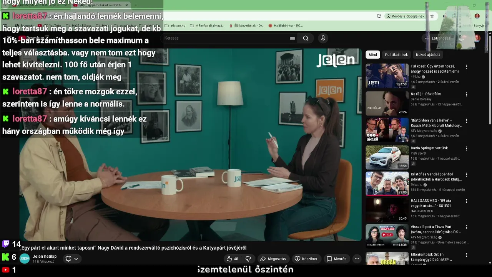This screenshot has height=277, width=492.
Task: Open the "Élő közvetítések" bookmark
Action: [246, 26]
